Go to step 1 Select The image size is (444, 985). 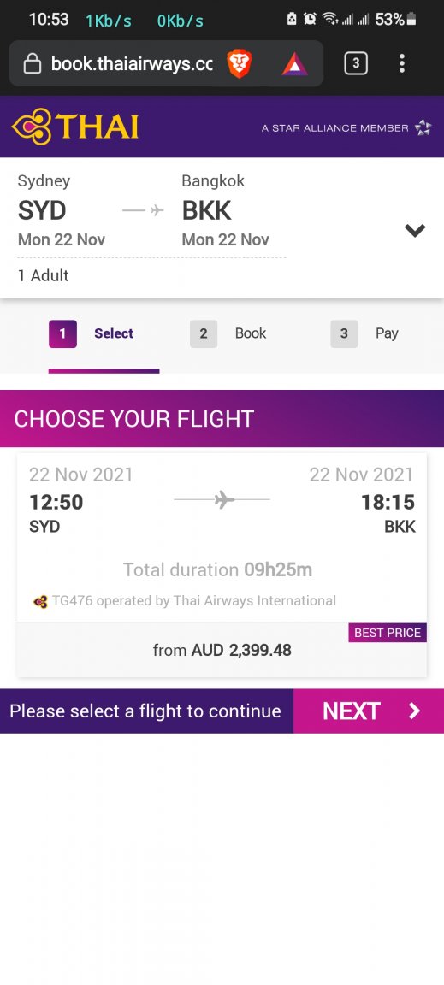click(x=92, y=333)
